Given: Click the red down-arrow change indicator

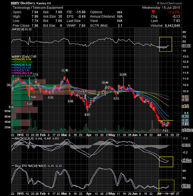Looking at the screenshot, I should (x=153, y=12).
